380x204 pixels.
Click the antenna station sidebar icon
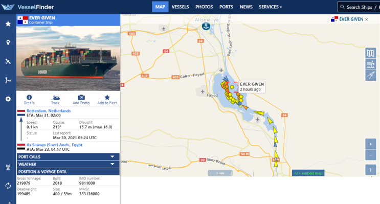(x=8, y=167)
